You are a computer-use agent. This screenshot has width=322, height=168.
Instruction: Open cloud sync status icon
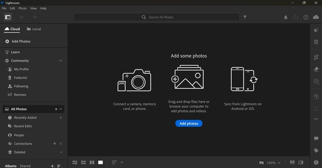click(316, 17)
